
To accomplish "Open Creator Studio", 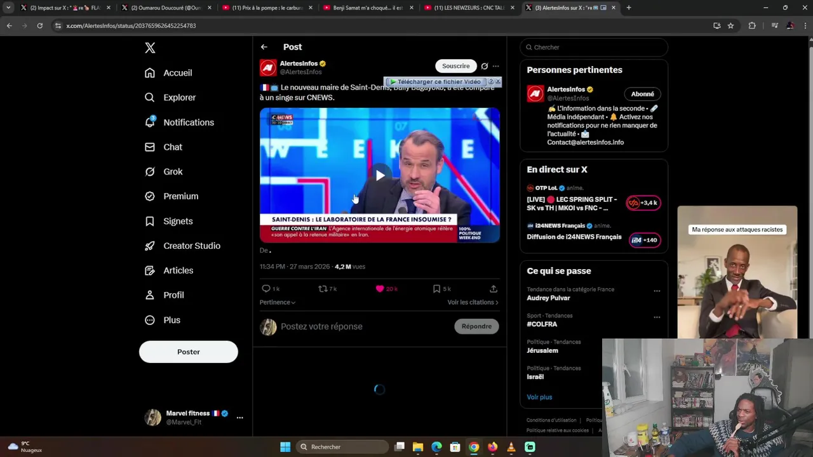I will (x=182, y=246).
